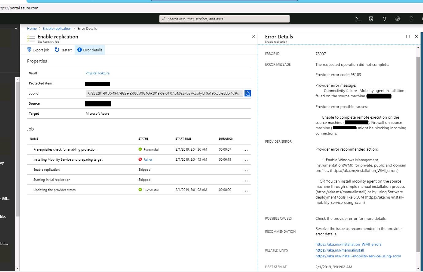The image size is (423, 272).
Task: Open portal settings gear
Action: point(398,19)
